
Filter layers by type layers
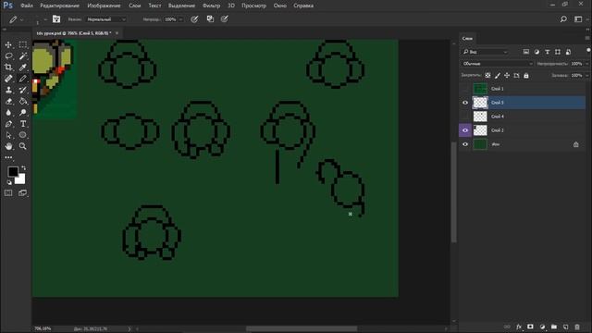[x=547, y=52]
